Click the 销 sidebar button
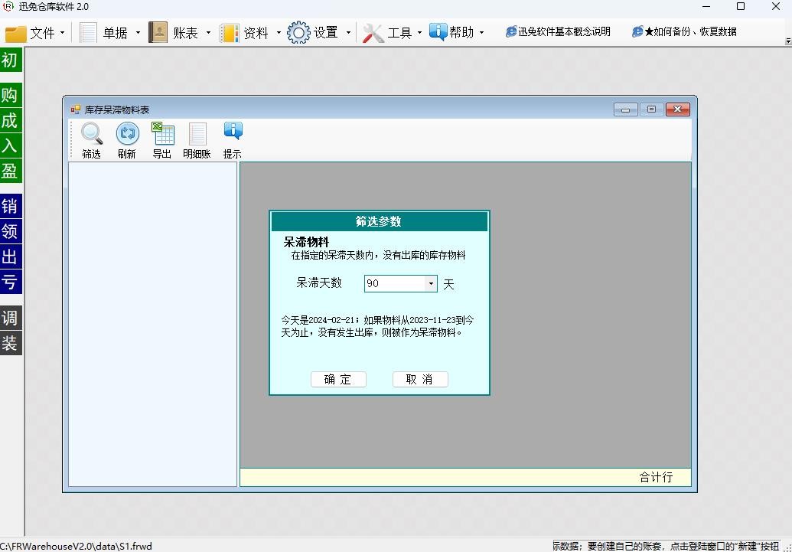The height and width of the screenshot is (552, 792). coord(10,206)
